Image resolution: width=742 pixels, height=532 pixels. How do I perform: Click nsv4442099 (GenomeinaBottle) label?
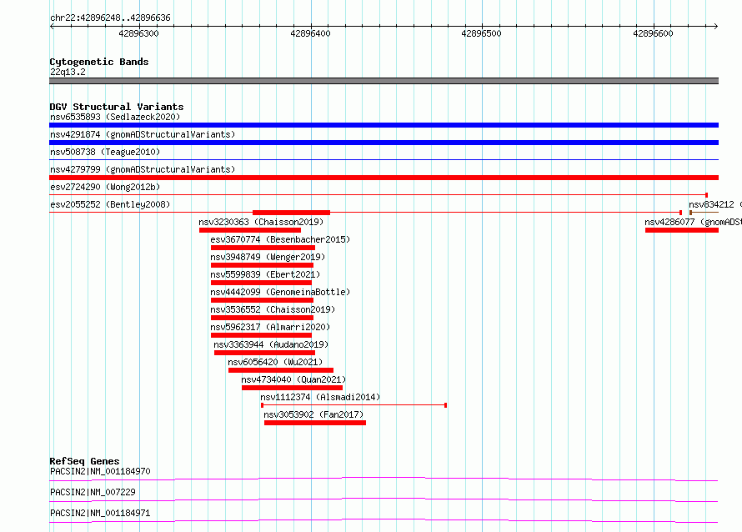[280, 292]
